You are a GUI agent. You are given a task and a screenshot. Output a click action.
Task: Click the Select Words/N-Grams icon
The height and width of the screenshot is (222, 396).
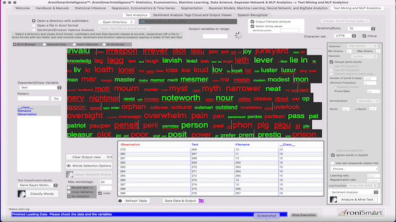(70, 174)
